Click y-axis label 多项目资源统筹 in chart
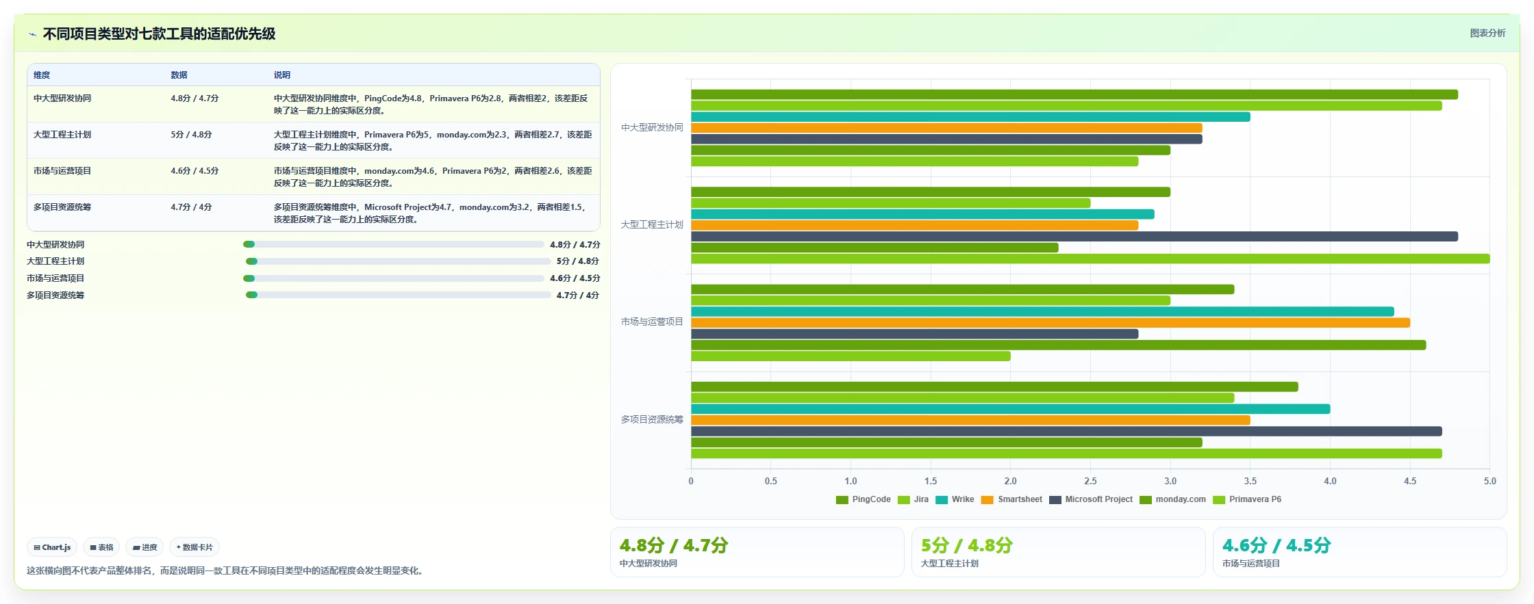Viewport: 1534px width, 604px height. (652, 419)
